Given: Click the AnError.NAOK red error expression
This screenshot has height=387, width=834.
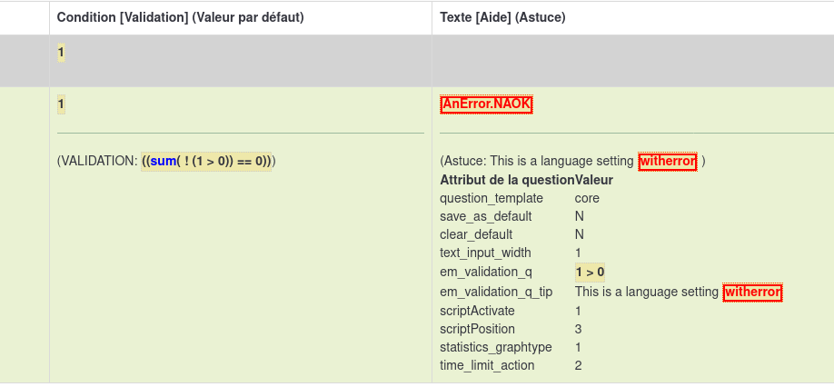Looking at the screenshot, I should [486, 104].
